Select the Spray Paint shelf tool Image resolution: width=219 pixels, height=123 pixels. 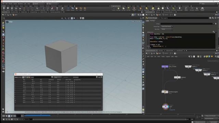(x=52, y=9)
